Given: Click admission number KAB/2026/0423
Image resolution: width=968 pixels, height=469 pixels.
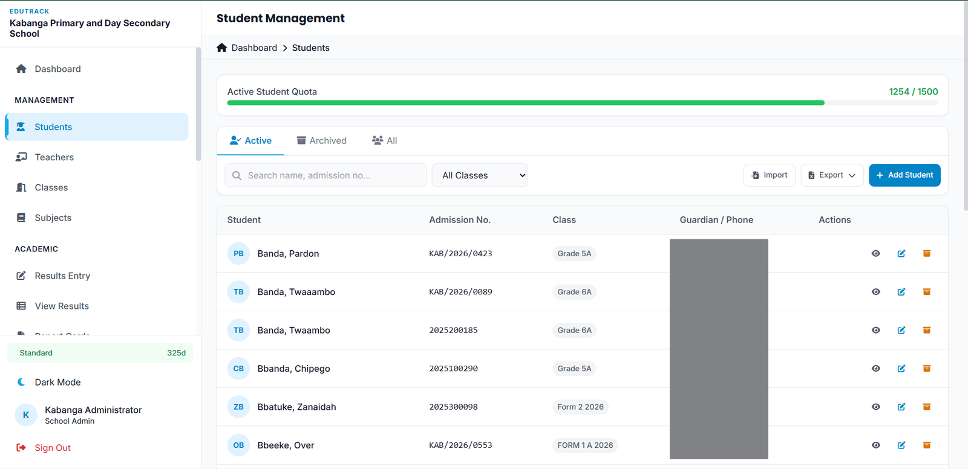Looking at the screenshot, I should coord(460,253).
